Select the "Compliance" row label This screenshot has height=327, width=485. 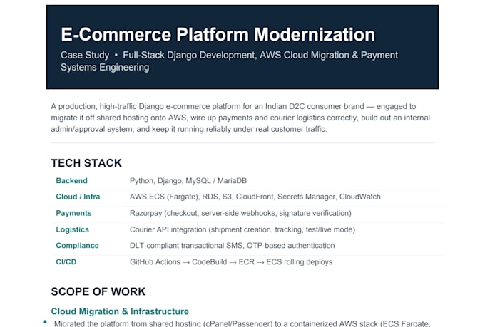tap(77, 245)
